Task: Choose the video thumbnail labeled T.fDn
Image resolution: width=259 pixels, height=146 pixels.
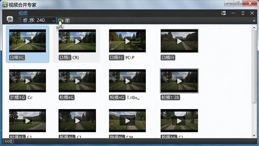Action: click(x=127, y=81)
